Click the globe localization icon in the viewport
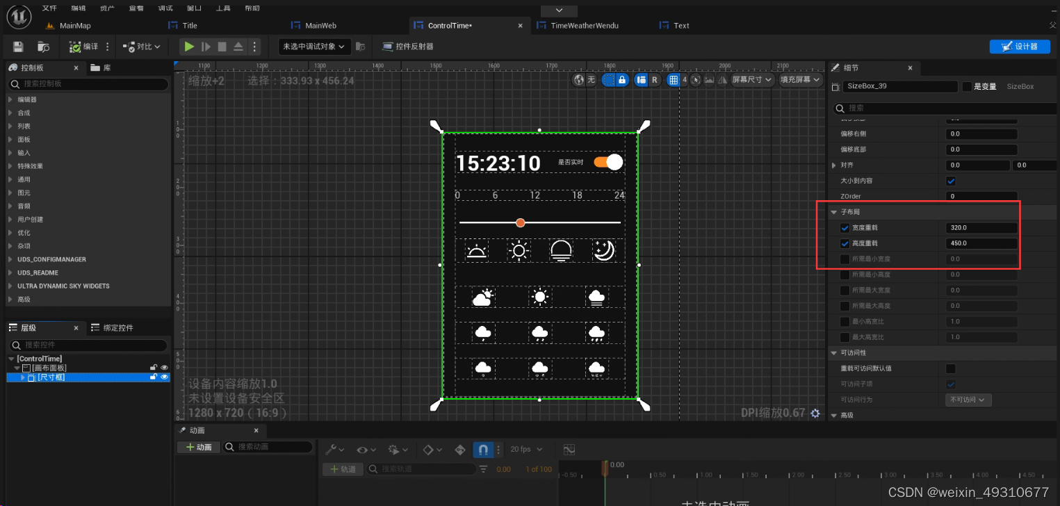Screen dimensions: 1060x506 [578, 80]
